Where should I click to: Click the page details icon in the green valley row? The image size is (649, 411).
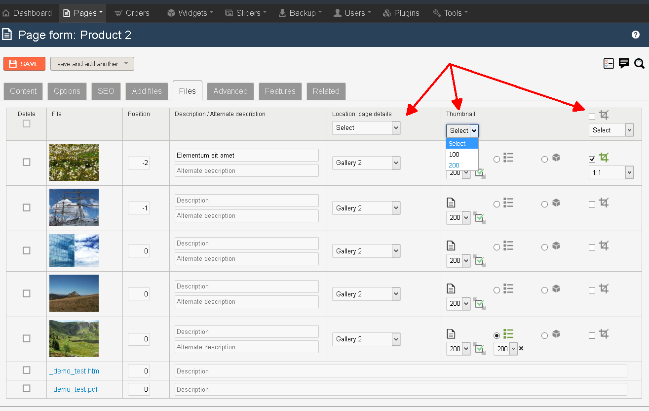coord(451,333)
